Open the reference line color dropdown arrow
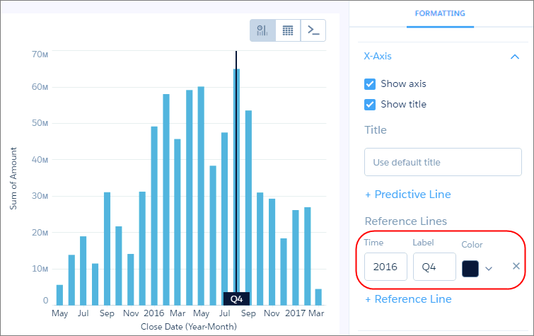 pos(488,268)
